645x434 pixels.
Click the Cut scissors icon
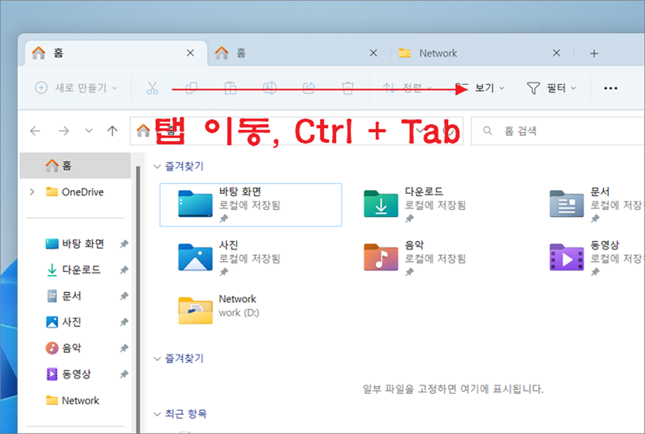coord(152,88)
